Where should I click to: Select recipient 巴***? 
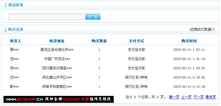pos(15,77)
